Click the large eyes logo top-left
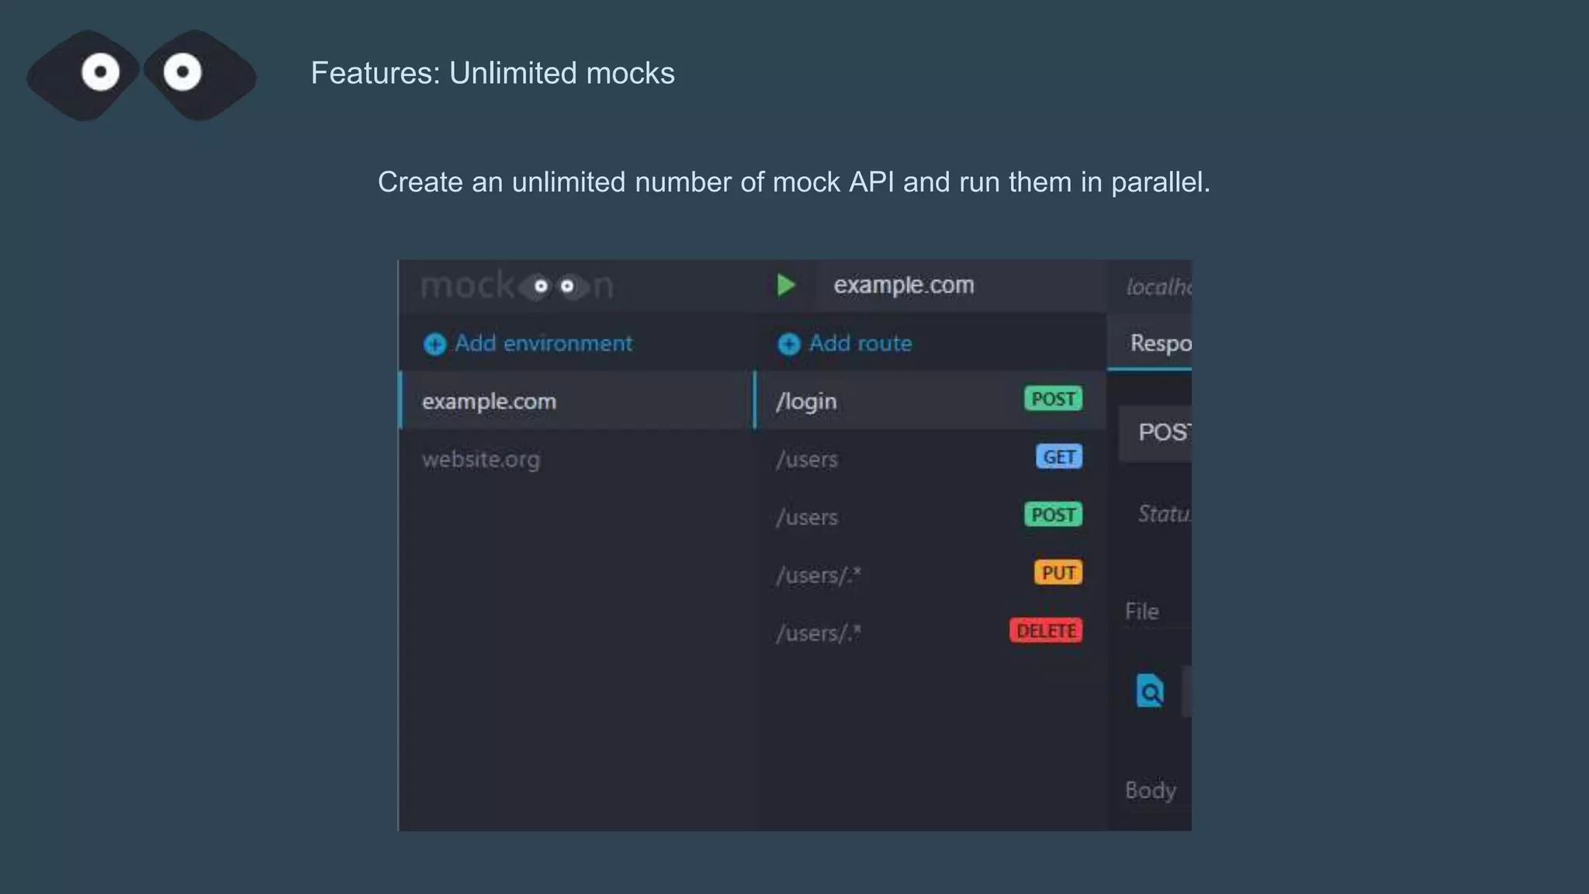Viewport: 1589px width, 894px height. pyautogui.click(x=141, y=74)
